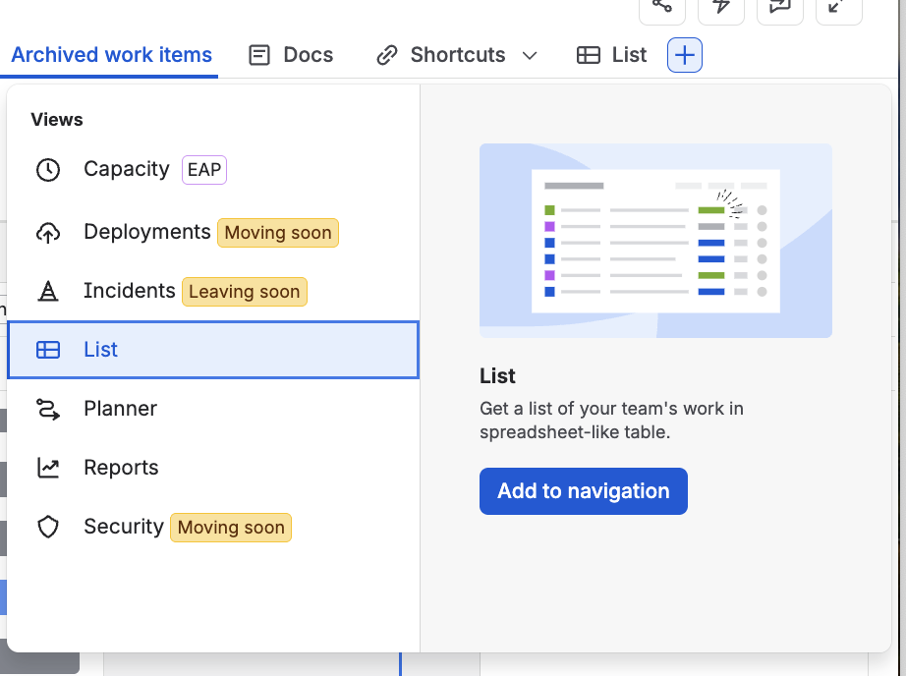The height and width of the screenshot is (676, 906).
Task: Click the "Views" section heading
Action: (57, 120)
